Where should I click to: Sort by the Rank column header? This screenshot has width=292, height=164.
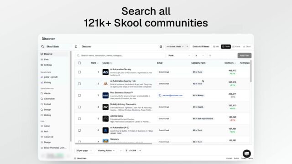(94, 63)
